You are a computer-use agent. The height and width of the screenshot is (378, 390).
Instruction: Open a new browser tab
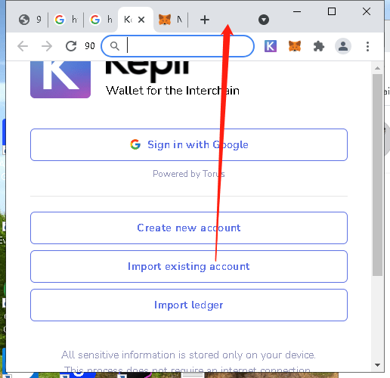tap(205, 20)
